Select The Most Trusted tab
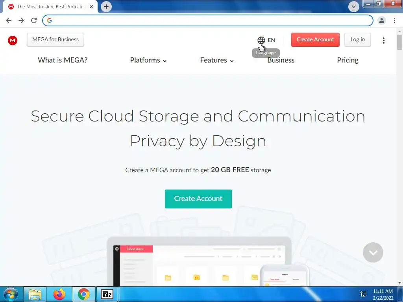 click(x=50, y=7)
